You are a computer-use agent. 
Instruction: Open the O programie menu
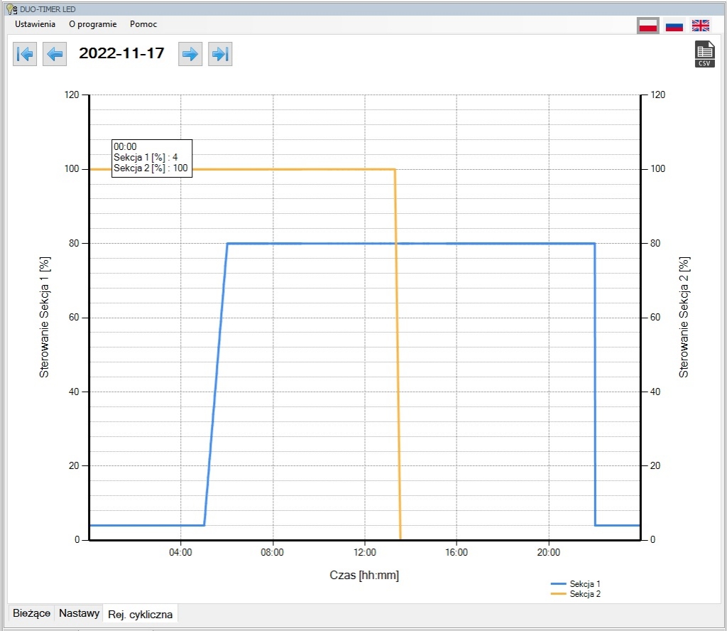[92, 24]
